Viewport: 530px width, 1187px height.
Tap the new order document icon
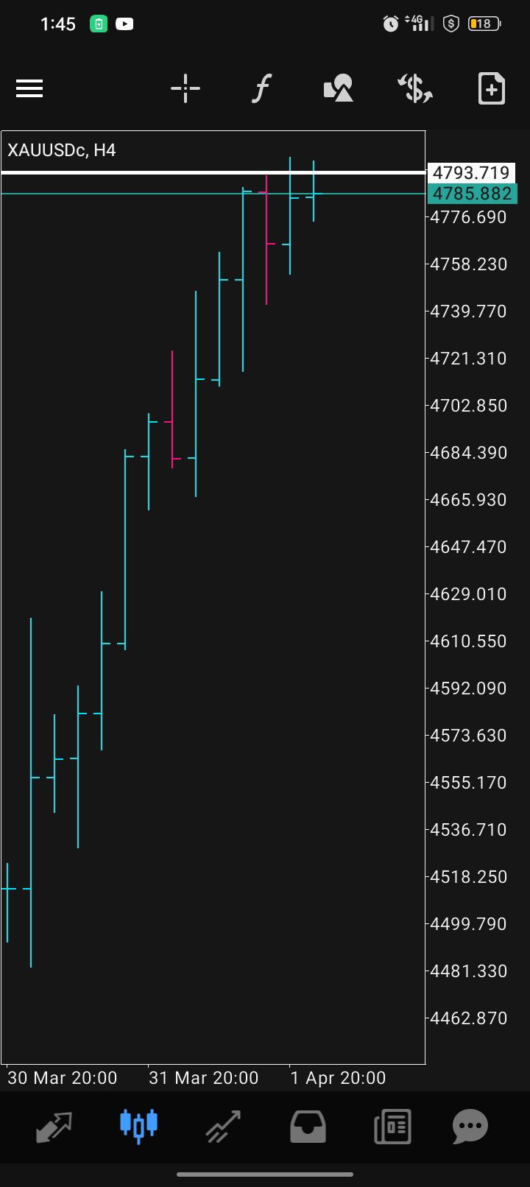click(x=492, y=89)
